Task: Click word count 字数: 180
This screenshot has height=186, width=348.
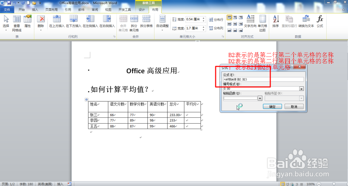Action: tap(26, 184)
